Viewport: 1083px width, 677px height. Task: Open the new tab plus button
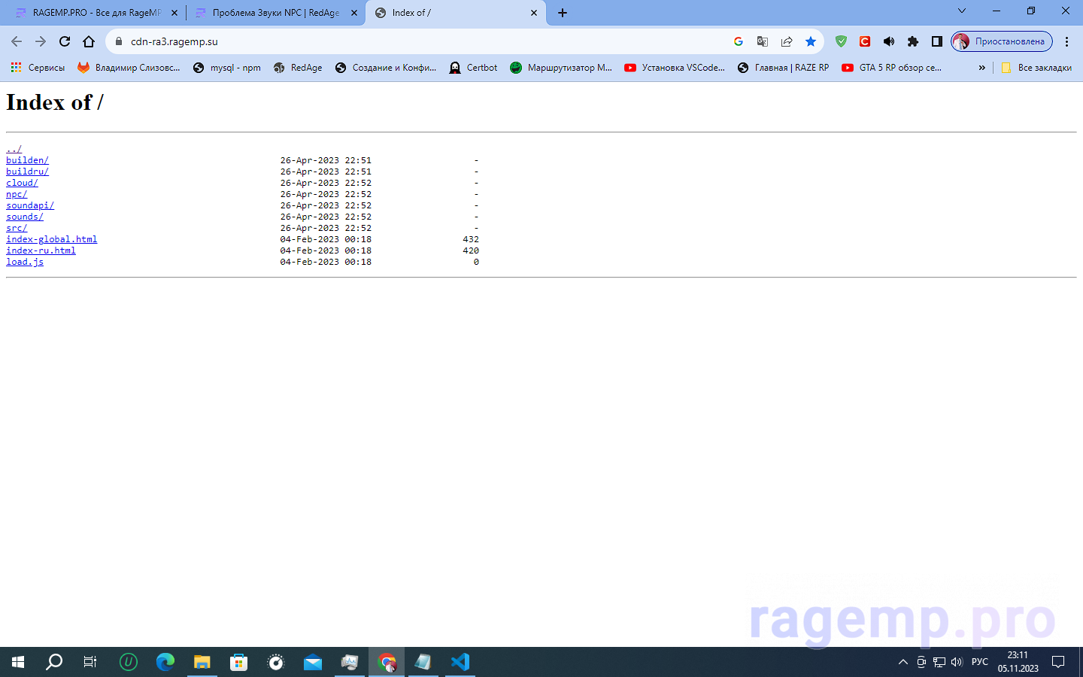pyautogui.click(x=563, y=13)
